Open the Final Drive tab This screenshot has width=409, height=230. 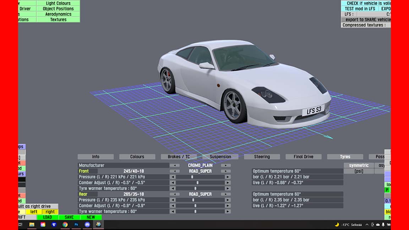[303, 157]
